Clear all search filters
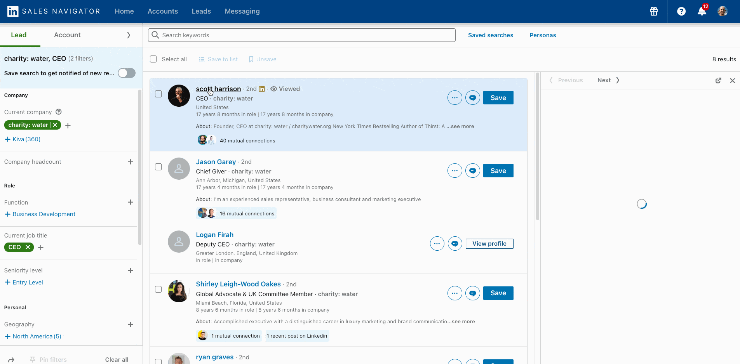The width and height of the screenshot is (740, 364). click(117, 360)
